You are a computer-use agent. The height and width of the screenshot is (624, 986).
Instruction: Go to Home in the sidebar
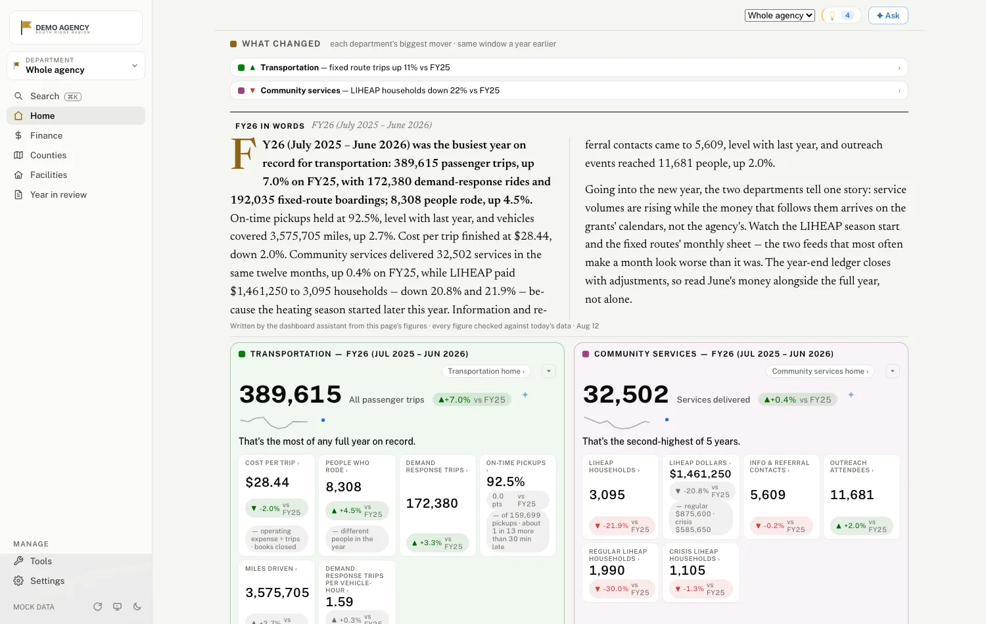76,116
